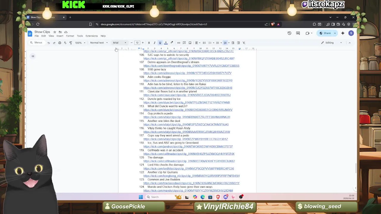Redo the last action

[x=54, y=43]
